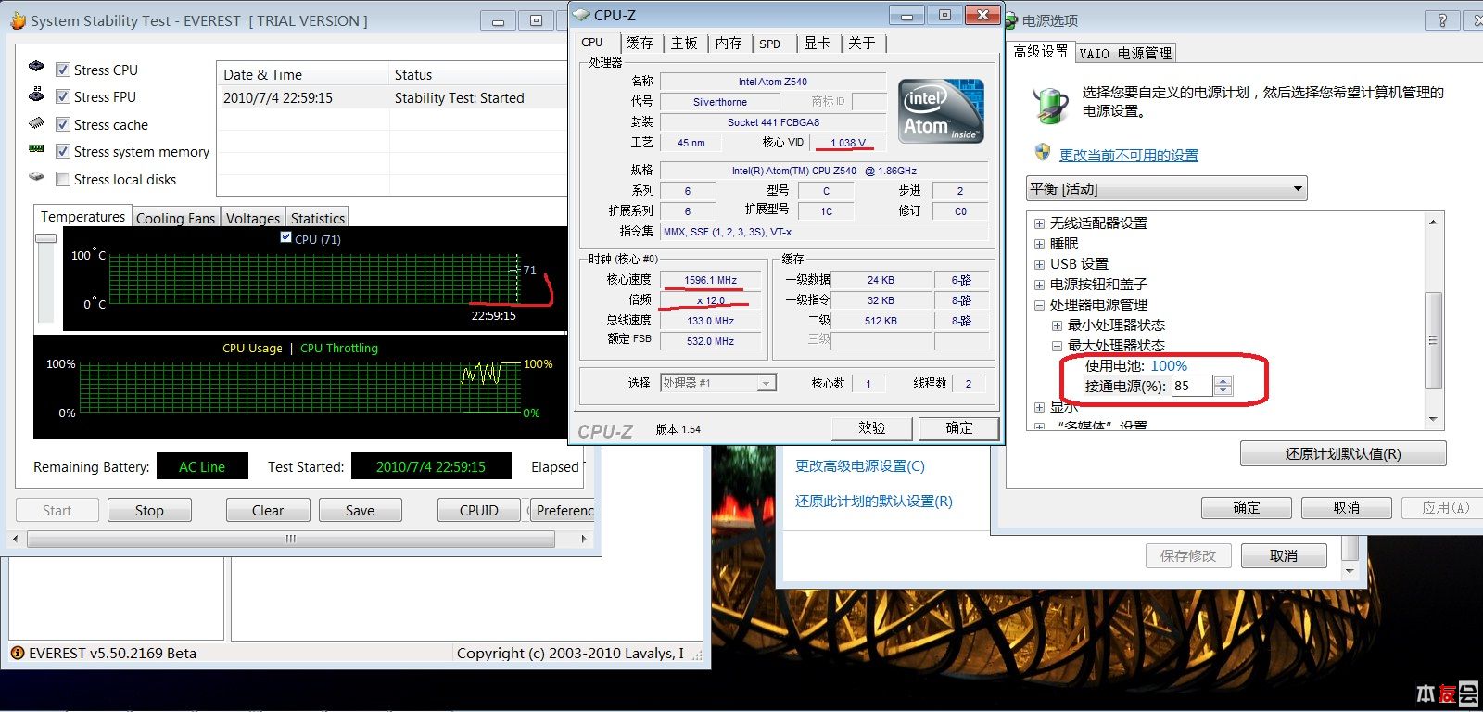Expand the 睡眠 tree node
The width and height of the screenshot is (1483, 712).
click(1039, 244)
